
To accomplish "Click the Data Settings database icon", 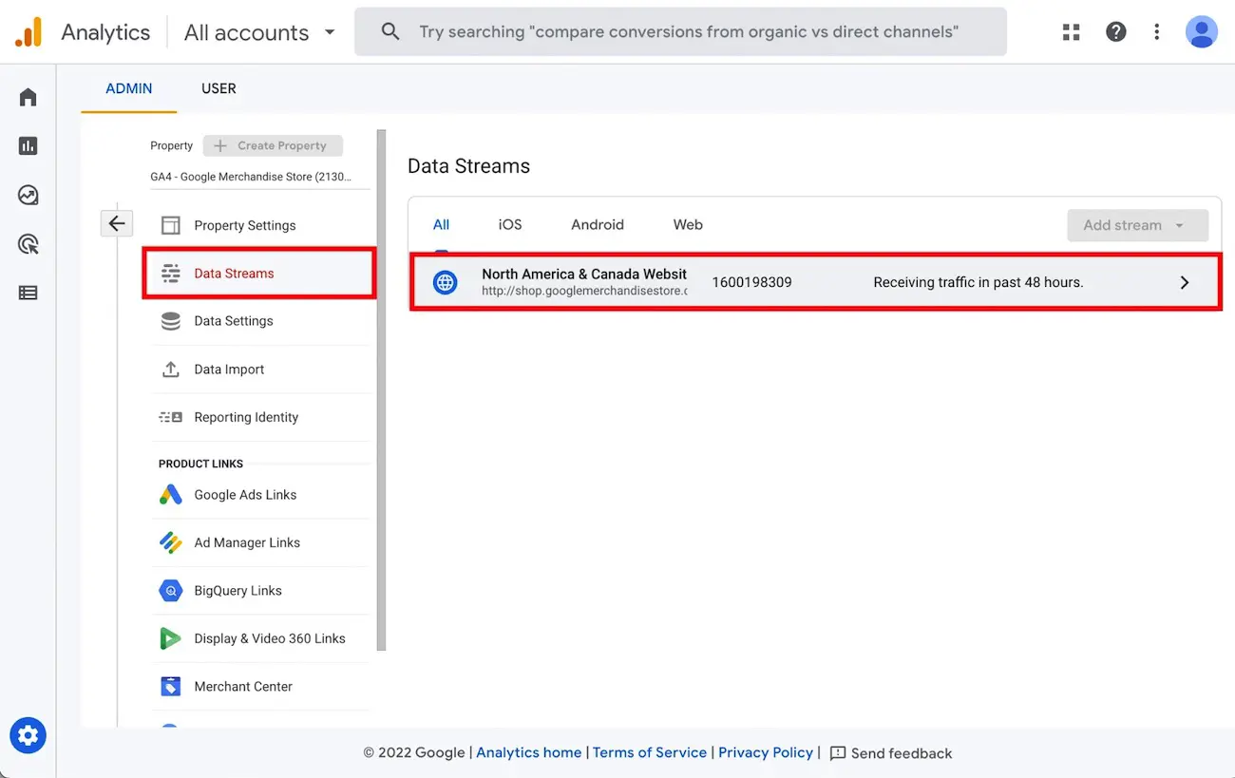I will (171, 321).
